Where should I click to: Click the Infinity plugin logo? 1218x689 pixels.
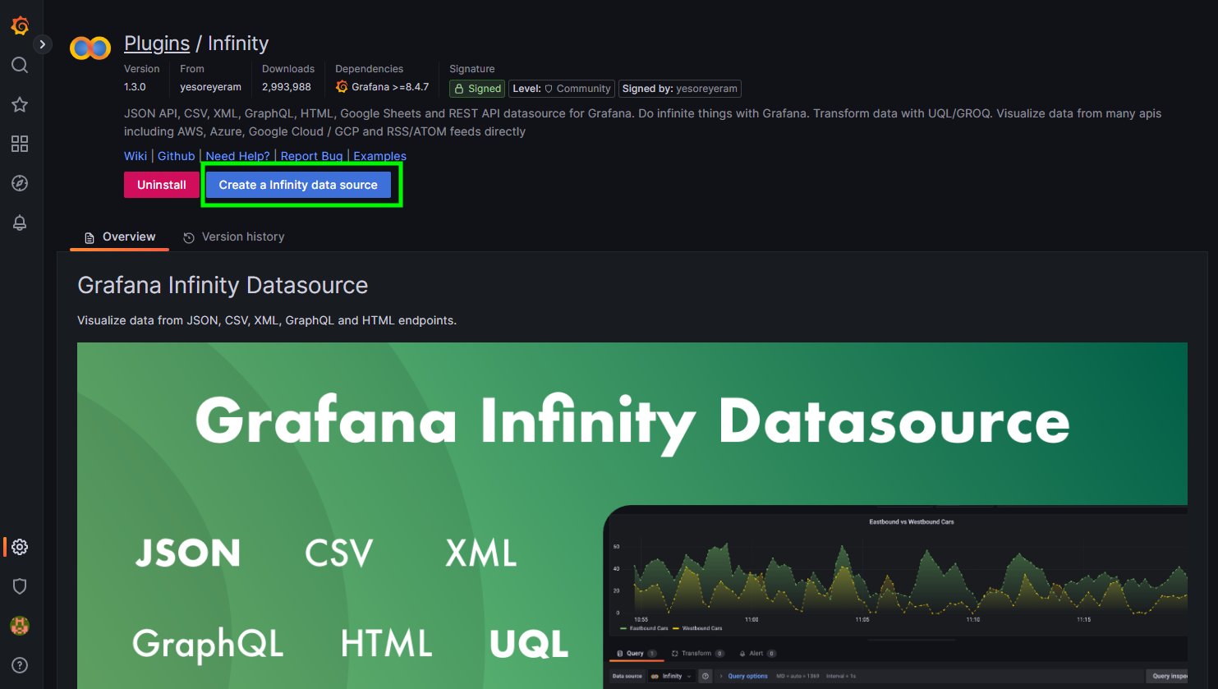click(90, 48)
